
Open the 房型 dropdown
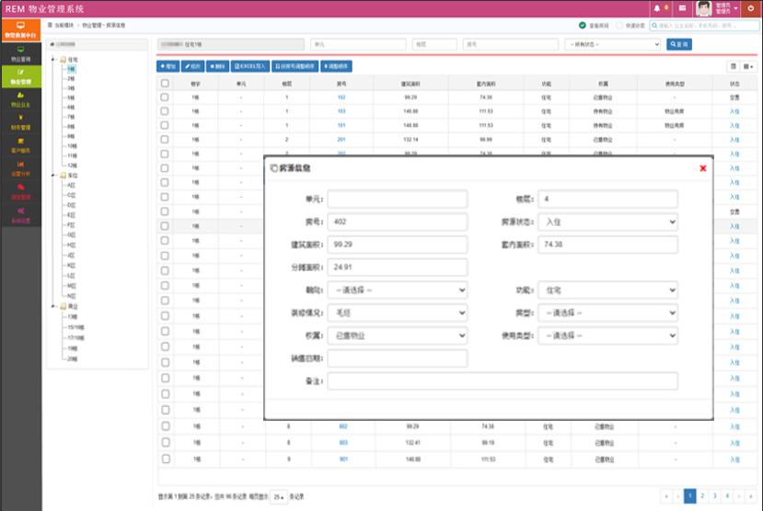pyautogui.click(x=607, y=312)
